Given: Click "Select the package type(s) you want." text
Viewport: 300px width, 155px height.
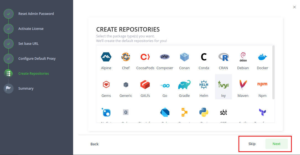Looking at the screenshot, I should [125, 36].
